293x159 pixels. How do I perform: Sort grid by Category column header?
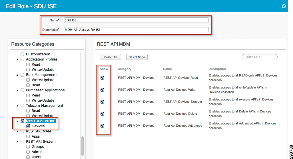pyautogui.click(x=125, y=69)
